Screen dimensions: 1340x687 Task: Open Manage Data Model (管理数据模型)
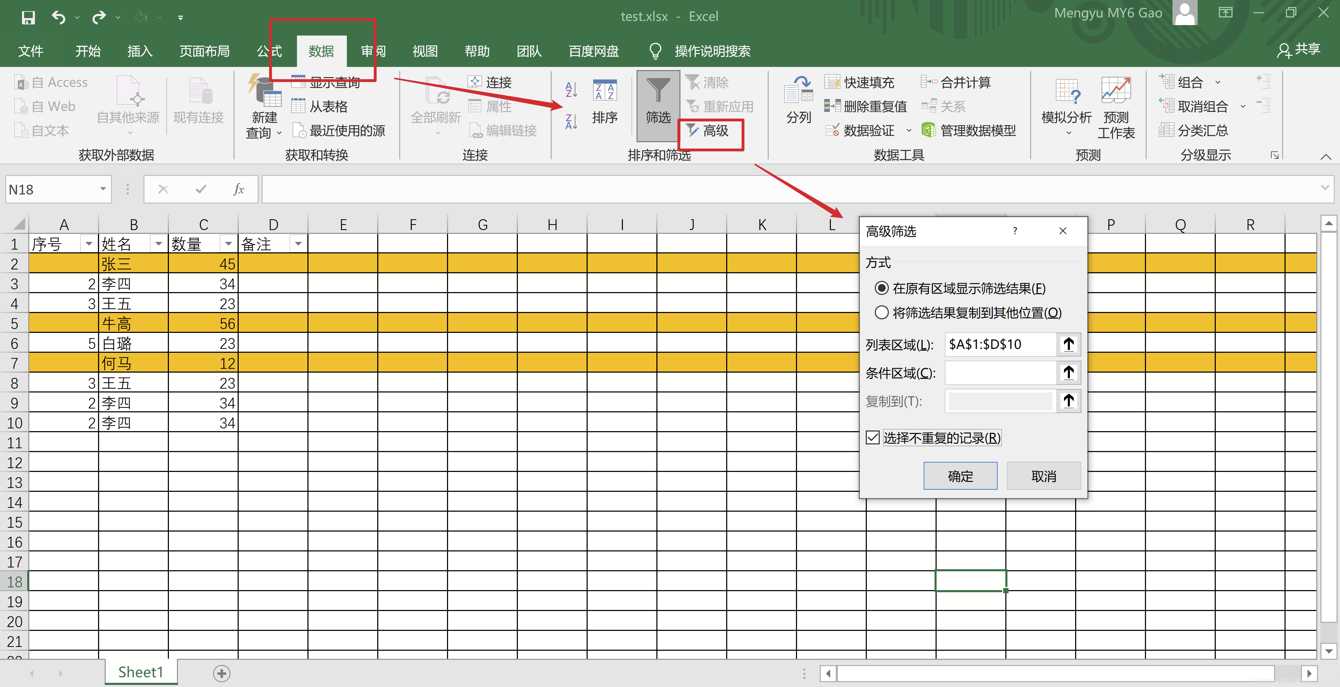click(x=969, y=130)
